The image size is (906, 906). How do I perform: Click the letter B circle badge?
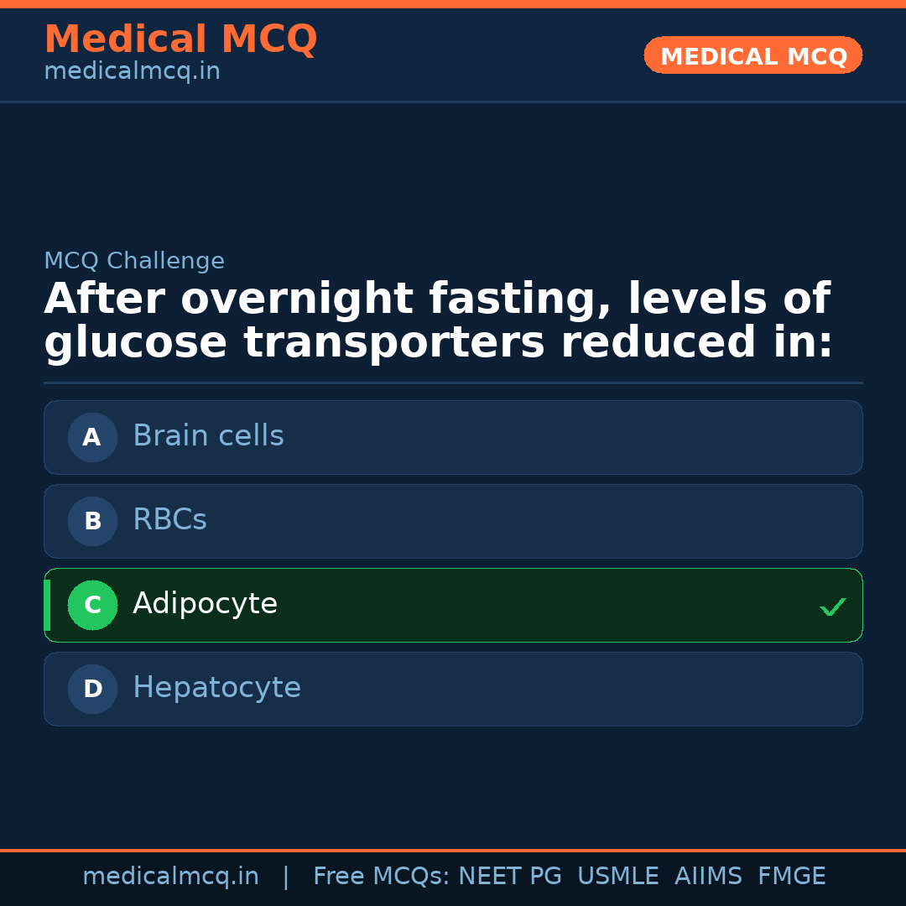tap(92, 521)
